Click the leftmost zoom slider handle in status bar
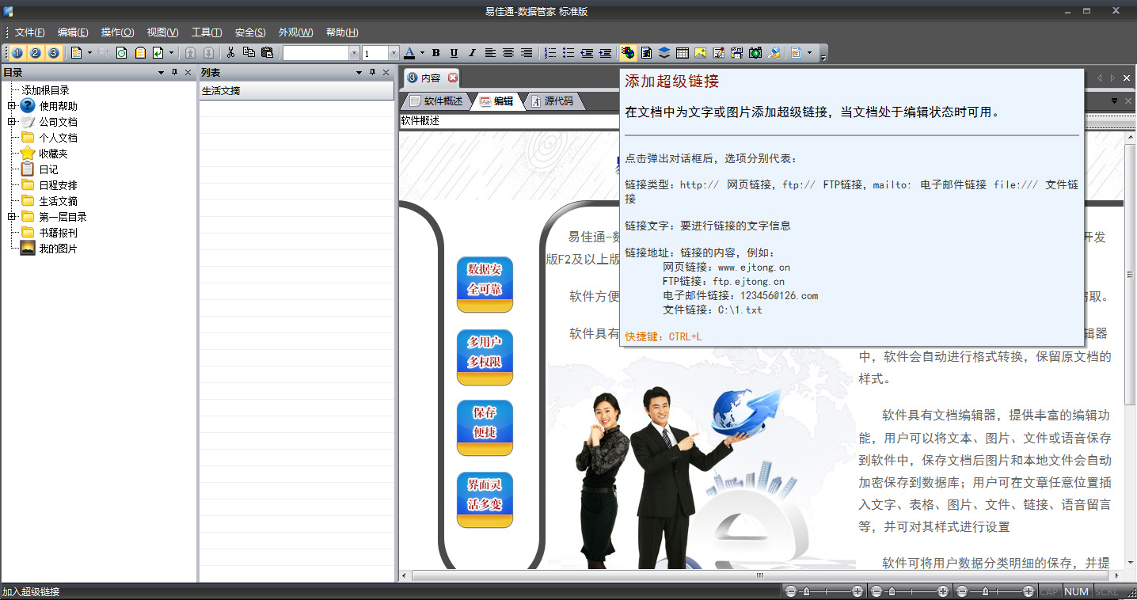 tap(806, 591)
